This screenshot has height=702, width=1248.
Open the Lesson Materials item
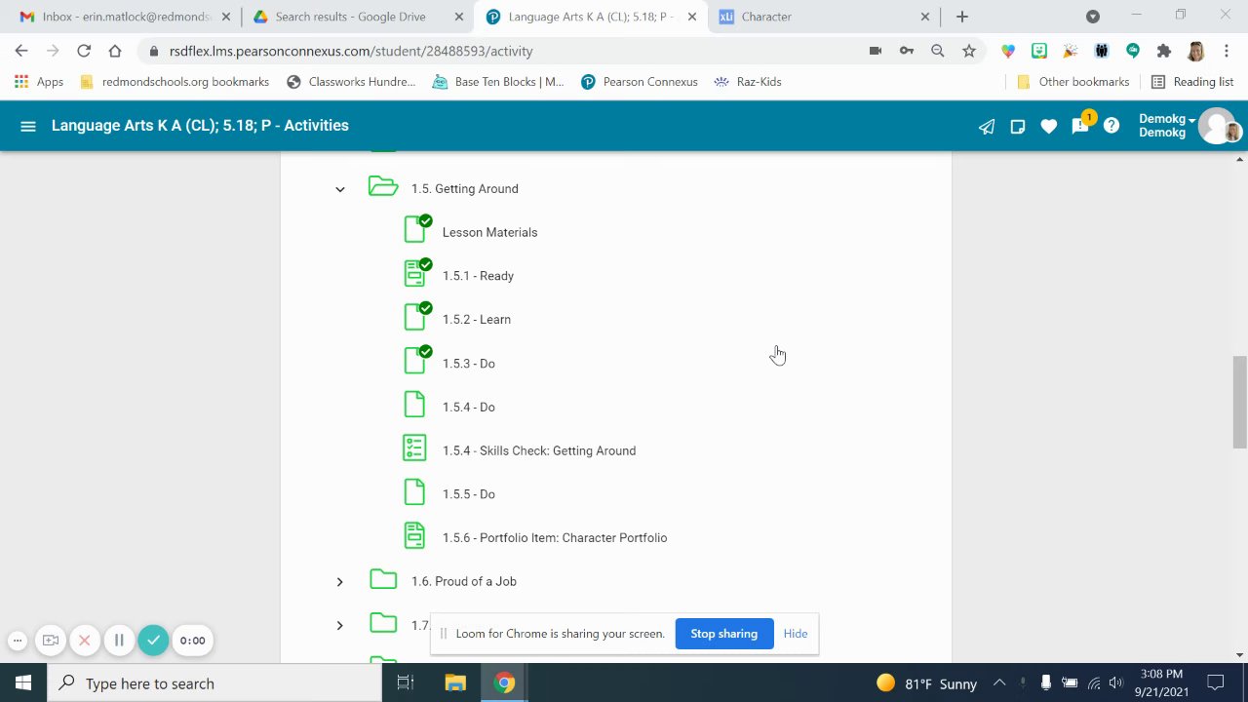coord(489,232)
